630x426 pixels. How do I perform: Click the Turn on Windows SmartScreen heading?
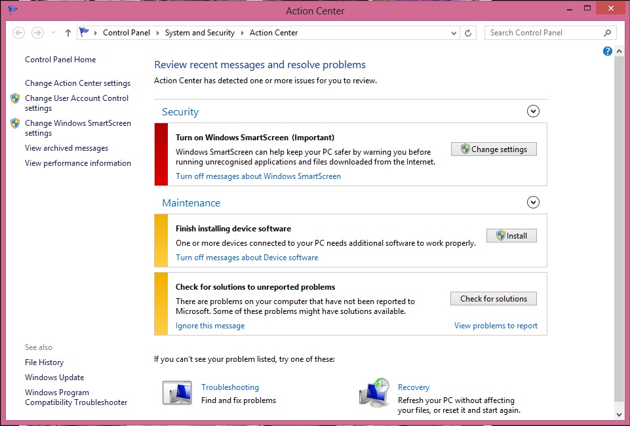coord(255,138)
